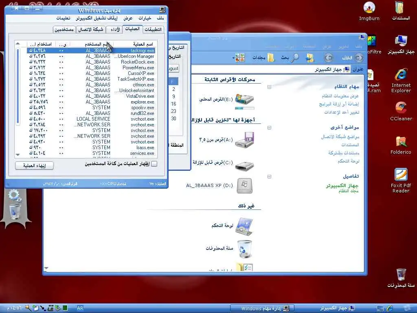Open لوحة التحكم link in side panel
The height and width of the screenshot is (313, 417).
tap(349, 161)
